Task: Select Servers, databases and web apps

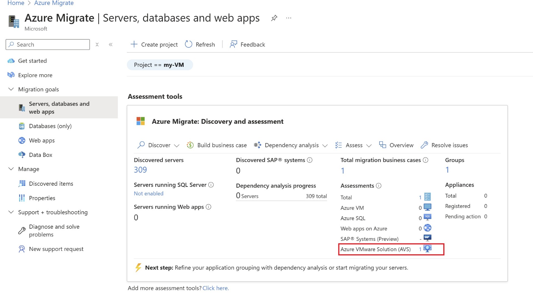Action: 59,108
